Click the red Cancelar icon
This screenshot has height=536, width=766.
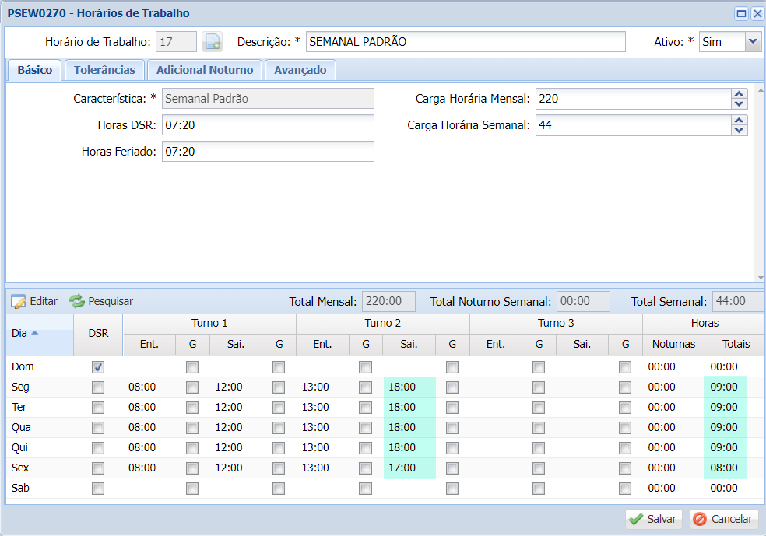[699, 520]
